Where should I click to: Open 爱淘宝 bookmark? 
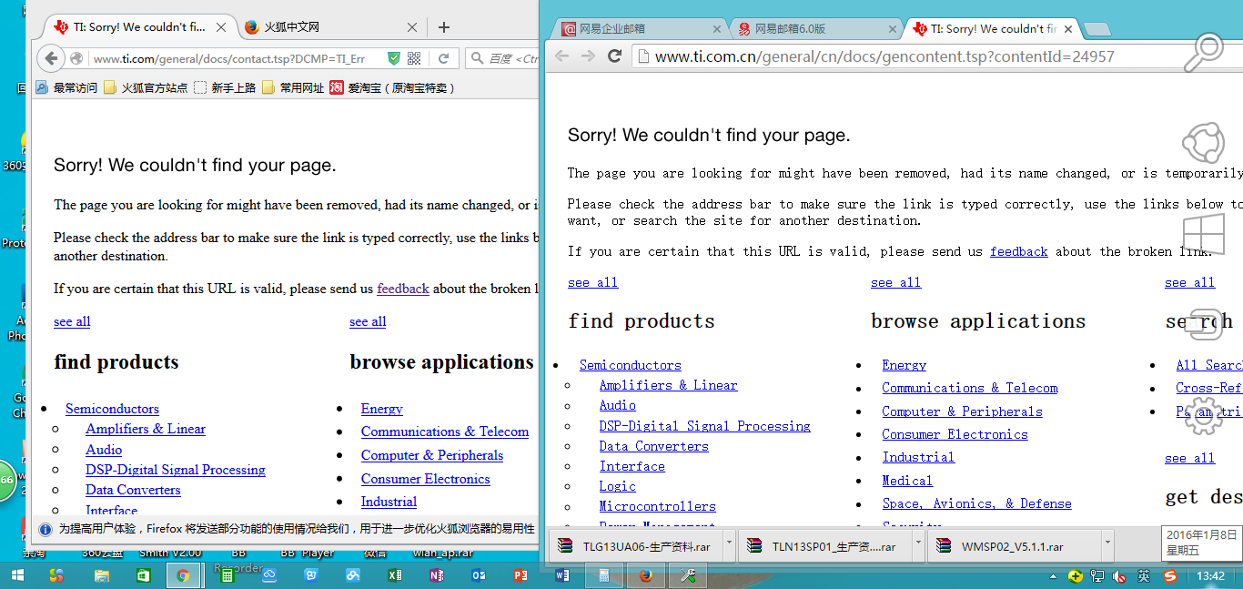[x=391, y=87]
